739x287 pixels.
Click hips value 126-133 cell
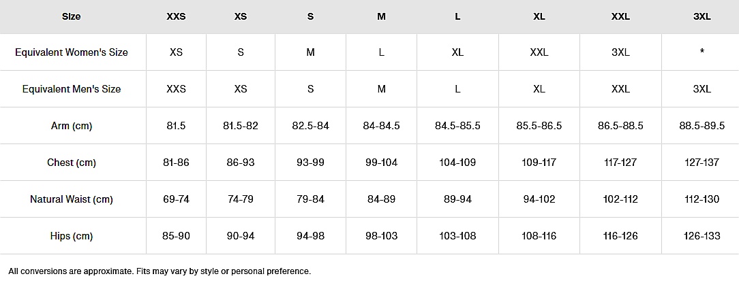point(702,236)
